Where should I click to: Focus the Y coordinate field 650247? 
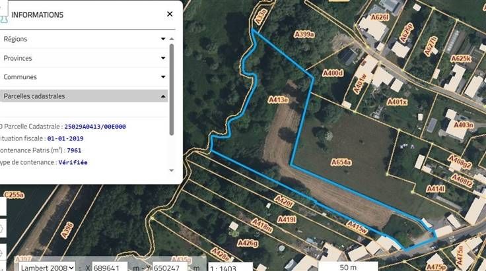[x=170, y=267]
